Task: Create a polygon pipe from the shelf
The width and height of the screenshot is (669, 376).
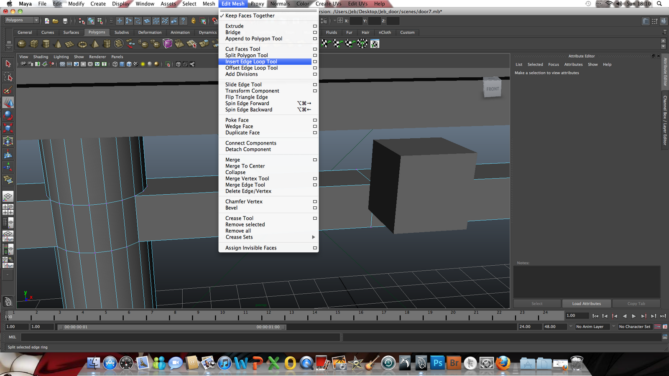Action: click(107, 44)
